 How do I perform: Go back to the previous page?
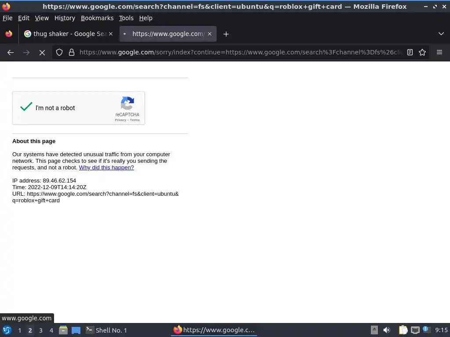(11, 53)
